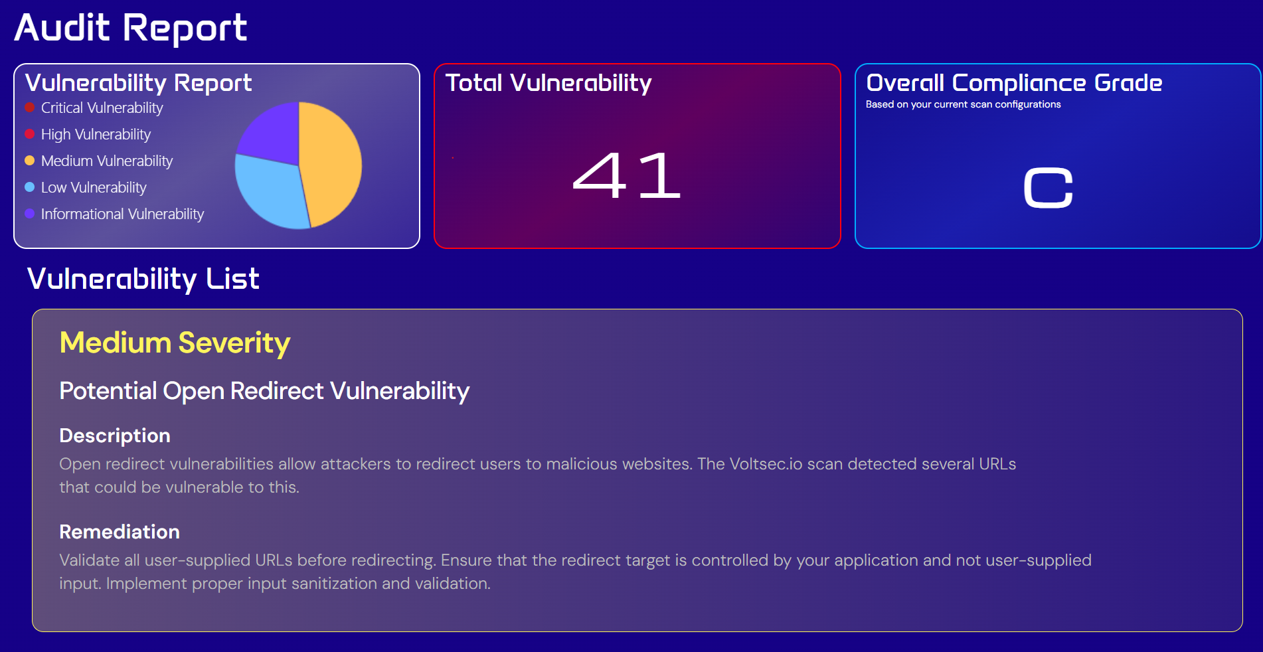Screen dimensions: 1263x652
Task: Toggle High Vulnerability legend label
Action: click(96, 134)
